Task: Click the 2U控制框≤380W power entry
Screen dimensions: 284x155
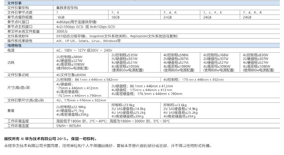Action: pyautogui.click(x=70, y=57)
